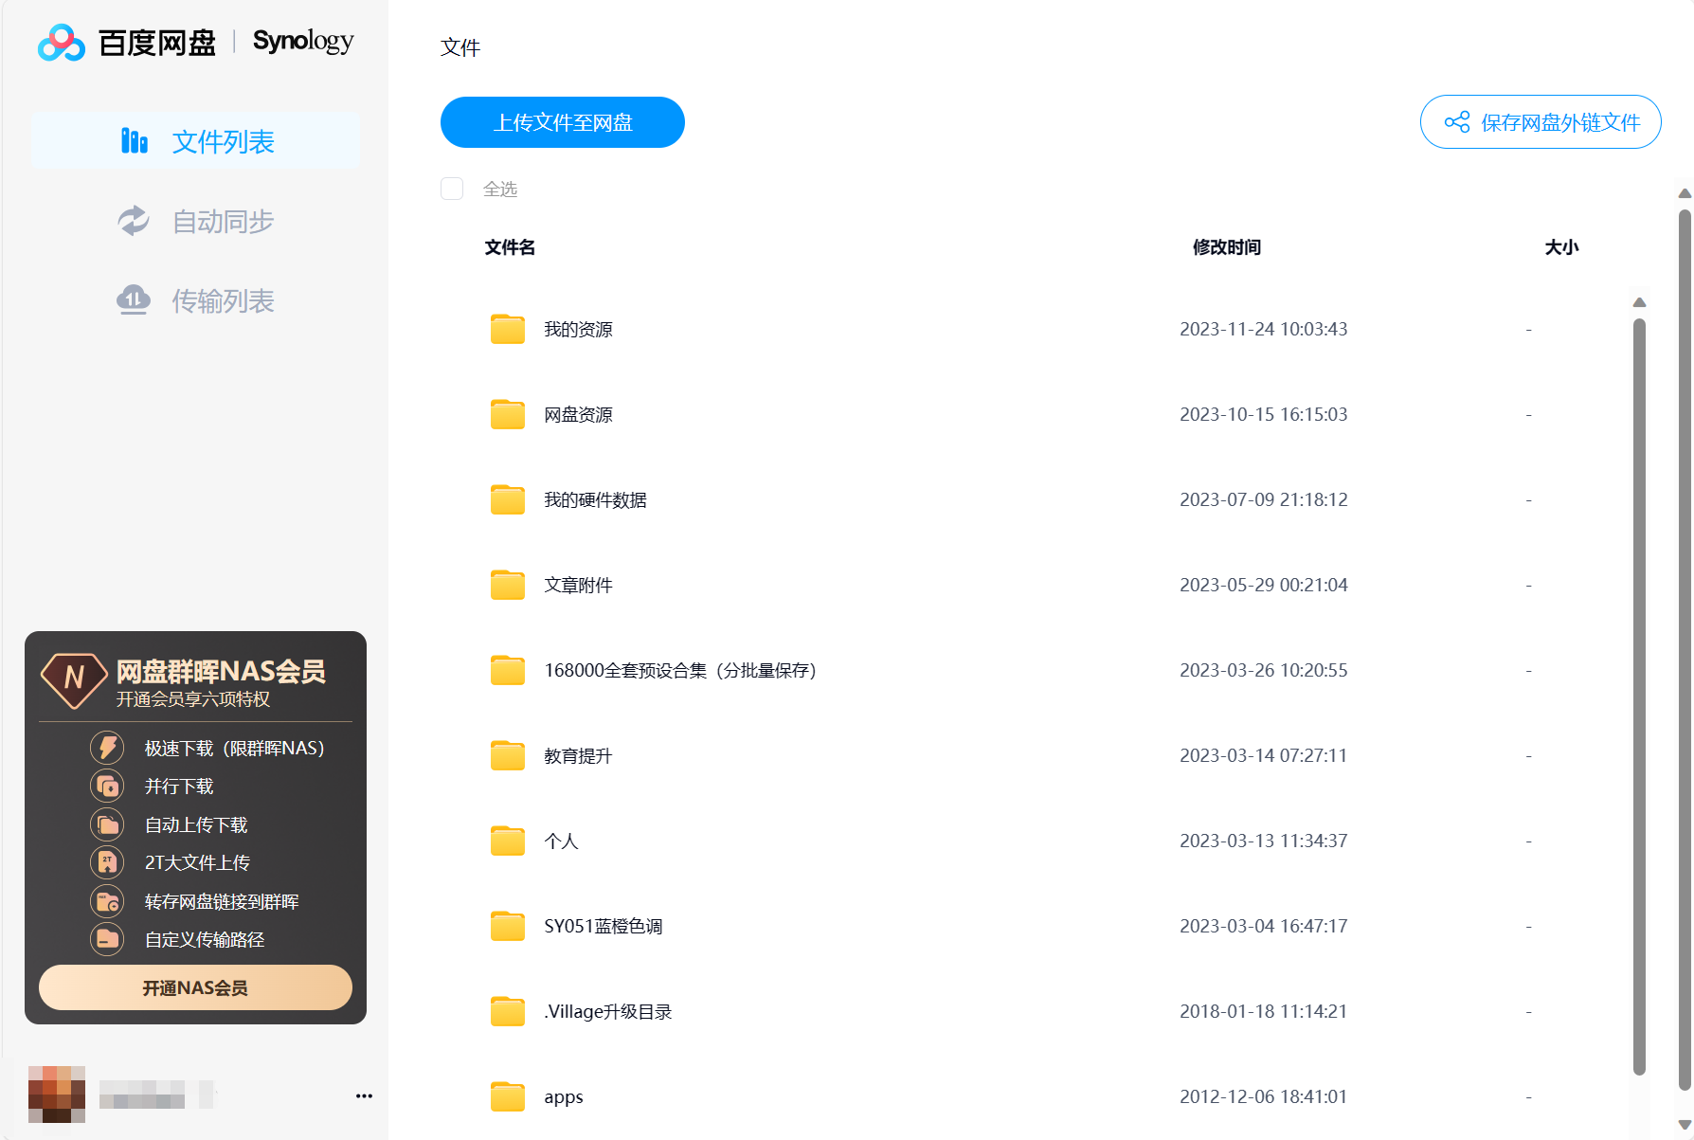The height and width of the screenshot is (1140, 1694).
Task: Click the 大小 column header
Action: [x=1561, y=247]
